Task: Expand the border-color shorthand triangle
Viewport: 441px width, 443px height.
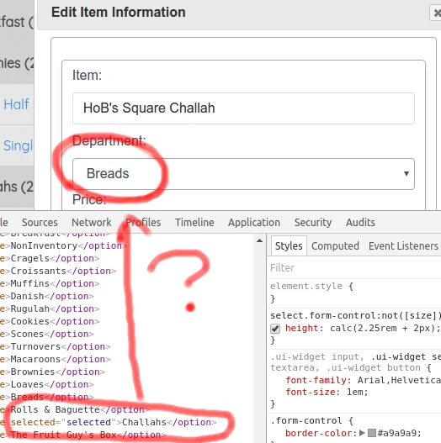Action: 362,433
